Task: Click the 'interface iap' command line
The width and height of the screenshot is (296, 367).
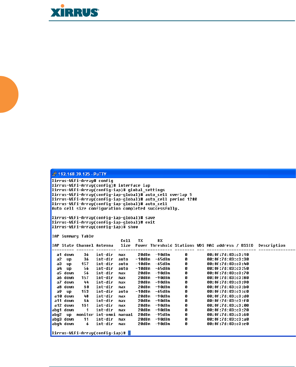Action: click(101, 185)
